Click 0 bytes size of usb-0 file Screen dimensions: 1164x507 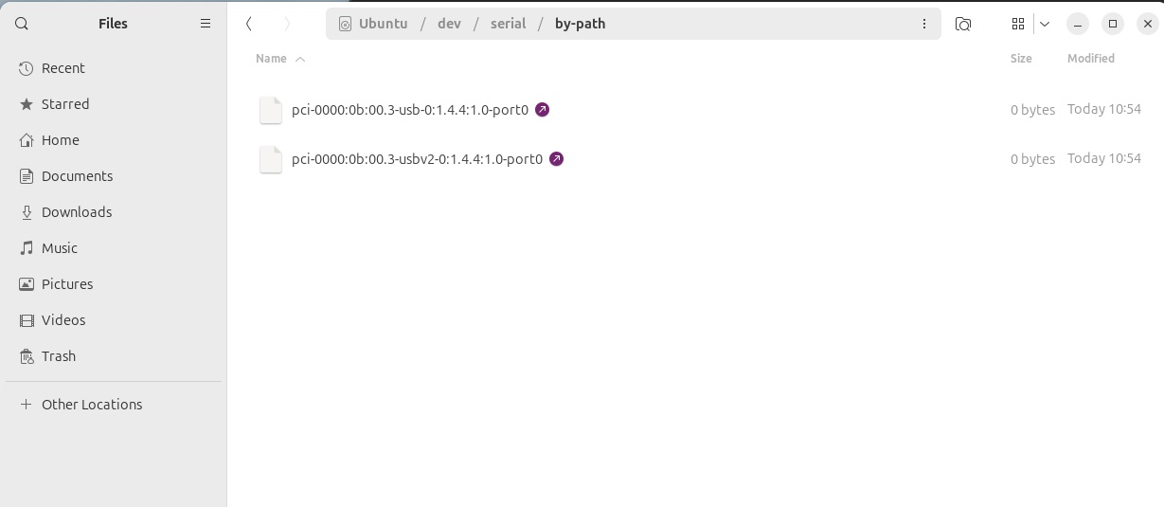click(x=1032, y=110)
